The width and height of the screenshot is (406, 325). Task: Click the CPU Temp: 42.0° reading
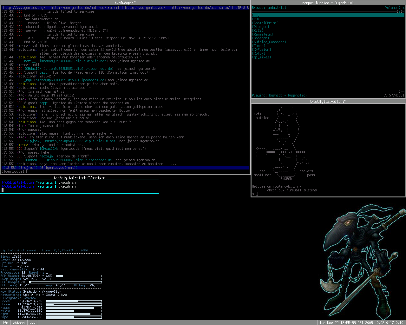pyautogui.click(x=15, y=285)
